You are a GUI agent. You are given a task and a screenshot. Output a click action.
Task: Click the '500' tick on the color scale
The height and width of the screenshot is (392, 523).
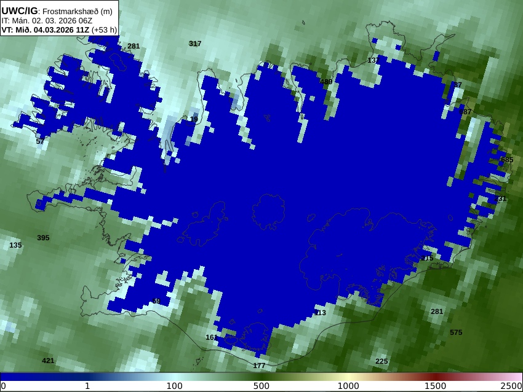click(261, 386)
